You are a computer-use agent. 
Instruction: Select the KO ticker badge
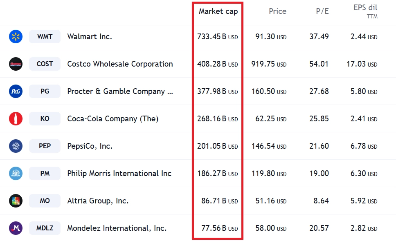pyautogui.click(x=45, y=118)
